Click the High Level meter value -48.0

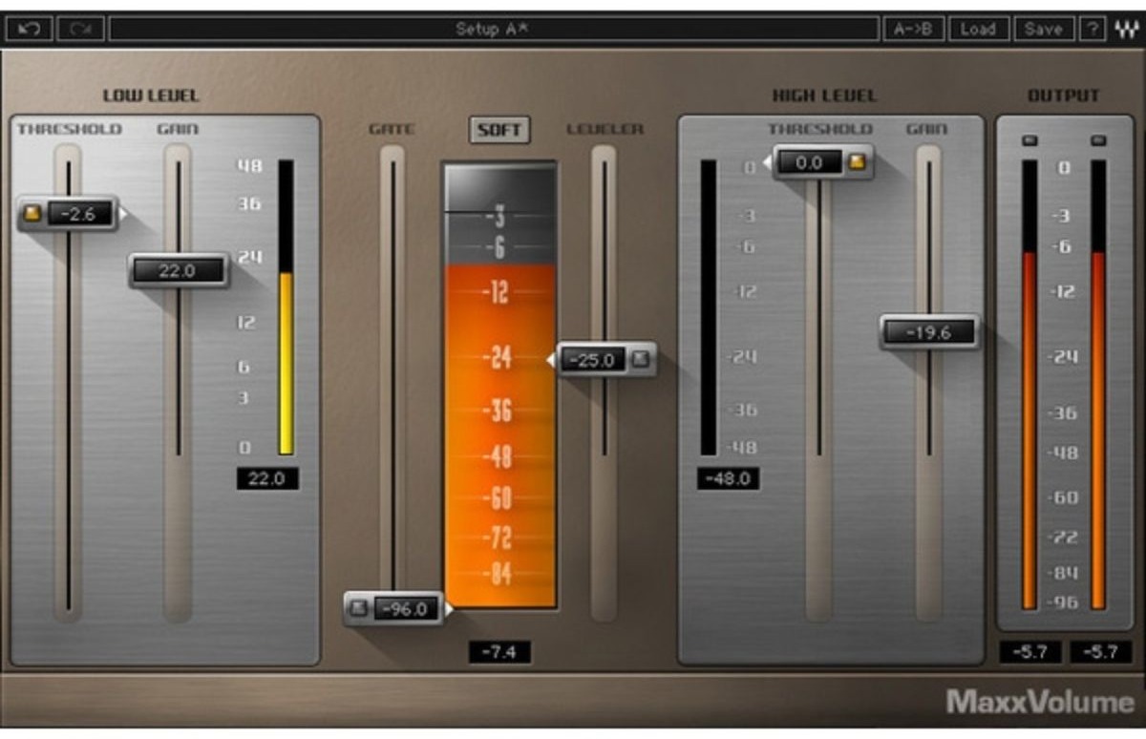click(729, 478)
